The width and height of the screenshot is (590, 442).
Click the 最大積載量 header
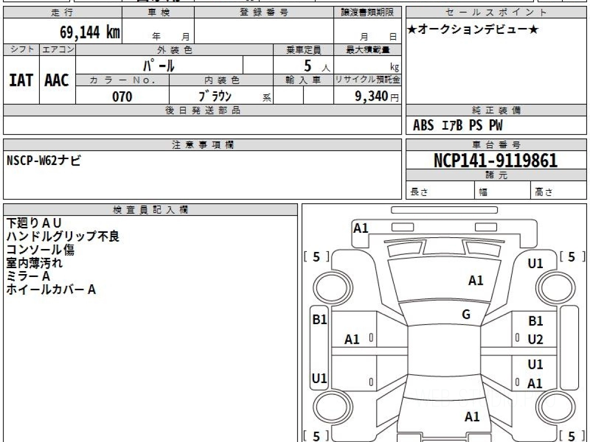coord(367,50)
